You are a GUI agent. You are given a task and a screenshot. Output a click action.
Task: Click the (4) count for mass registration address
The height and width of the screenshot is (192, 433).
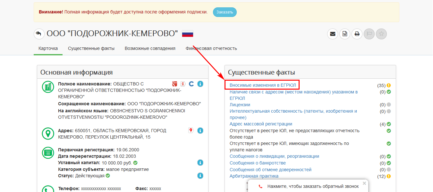[x=383, y=124]
